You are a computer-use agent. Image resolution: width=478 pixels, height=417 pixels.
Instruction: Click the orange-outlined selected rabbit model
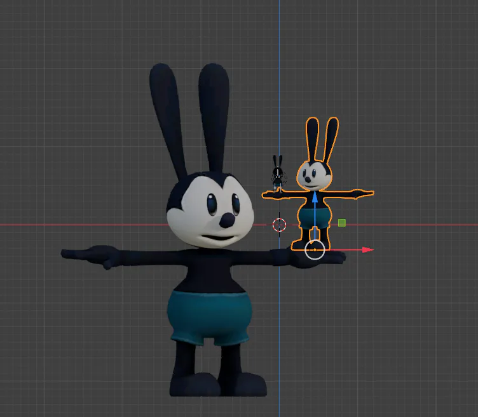[x=317, y=183]
